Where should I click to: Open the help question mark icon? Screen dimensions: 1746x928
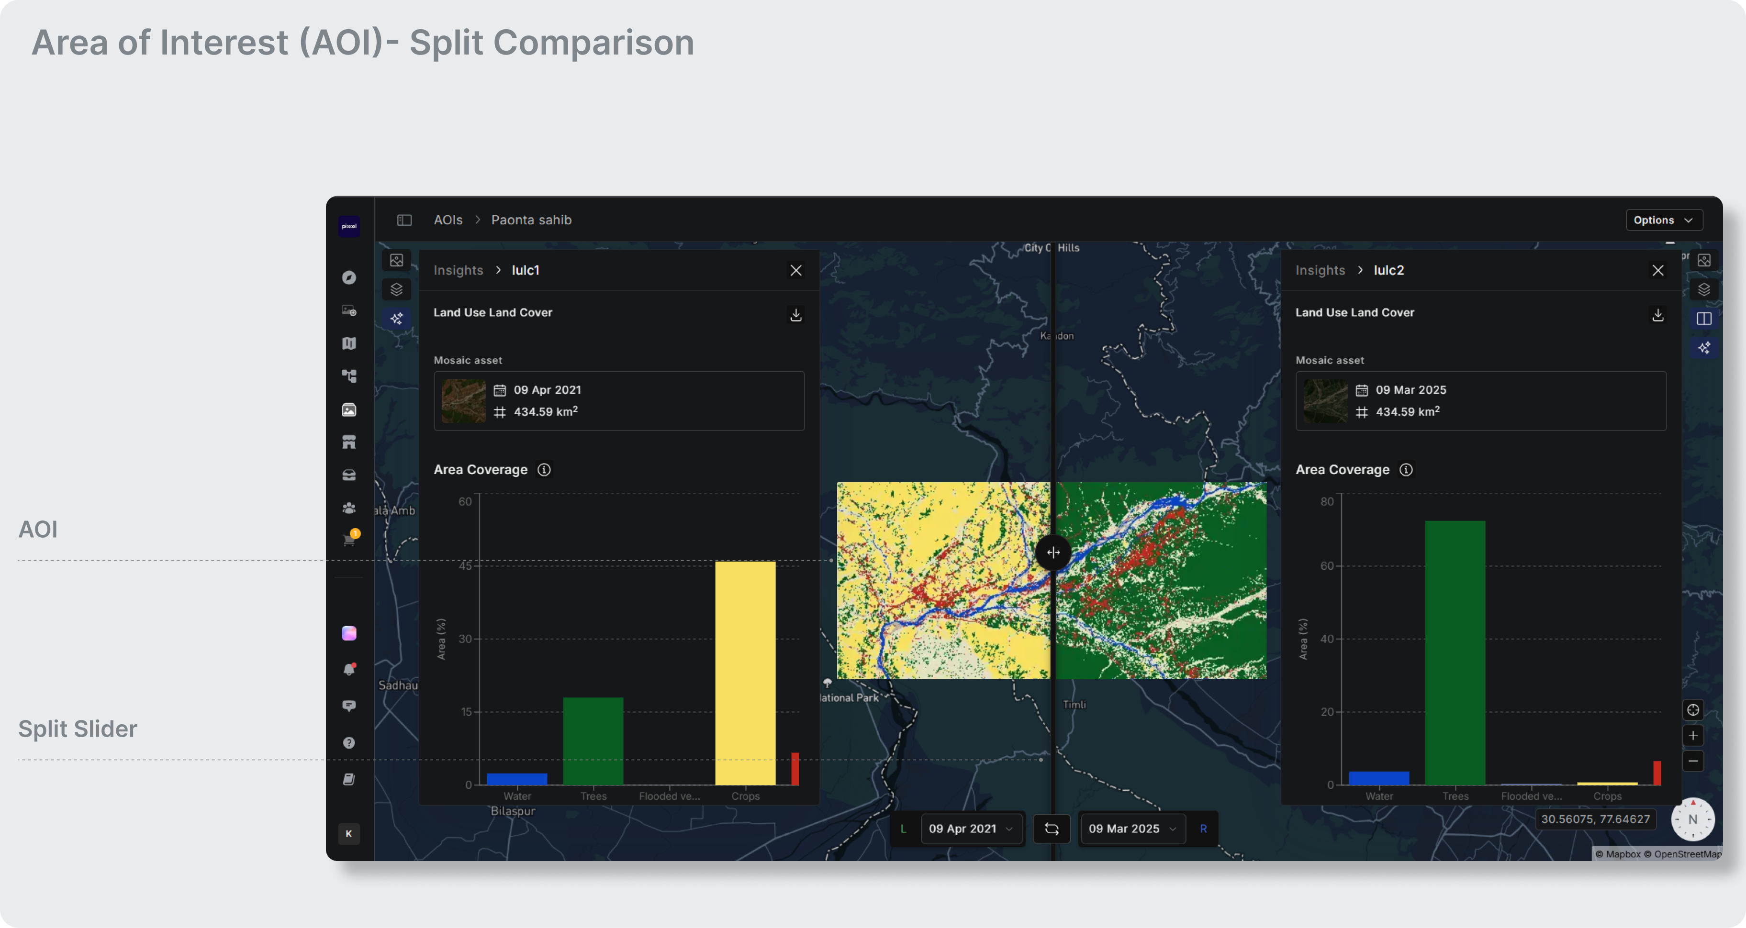[x=349, y=742]
